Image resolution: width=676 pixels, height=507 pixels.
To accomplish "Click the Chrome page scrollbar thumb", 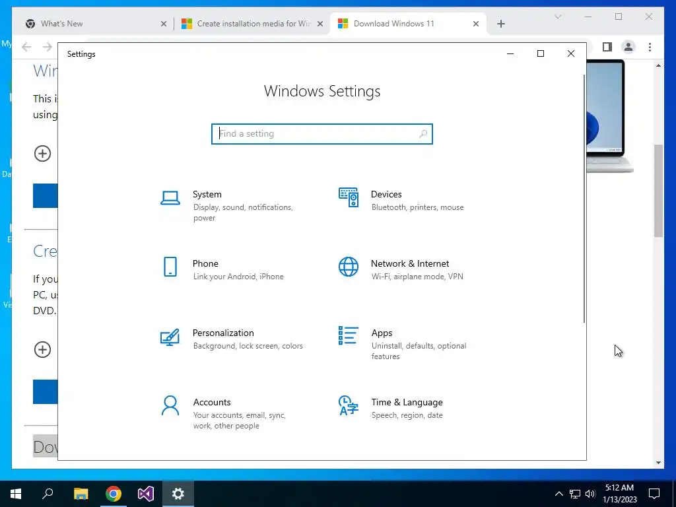I will [x=658, y=191].
